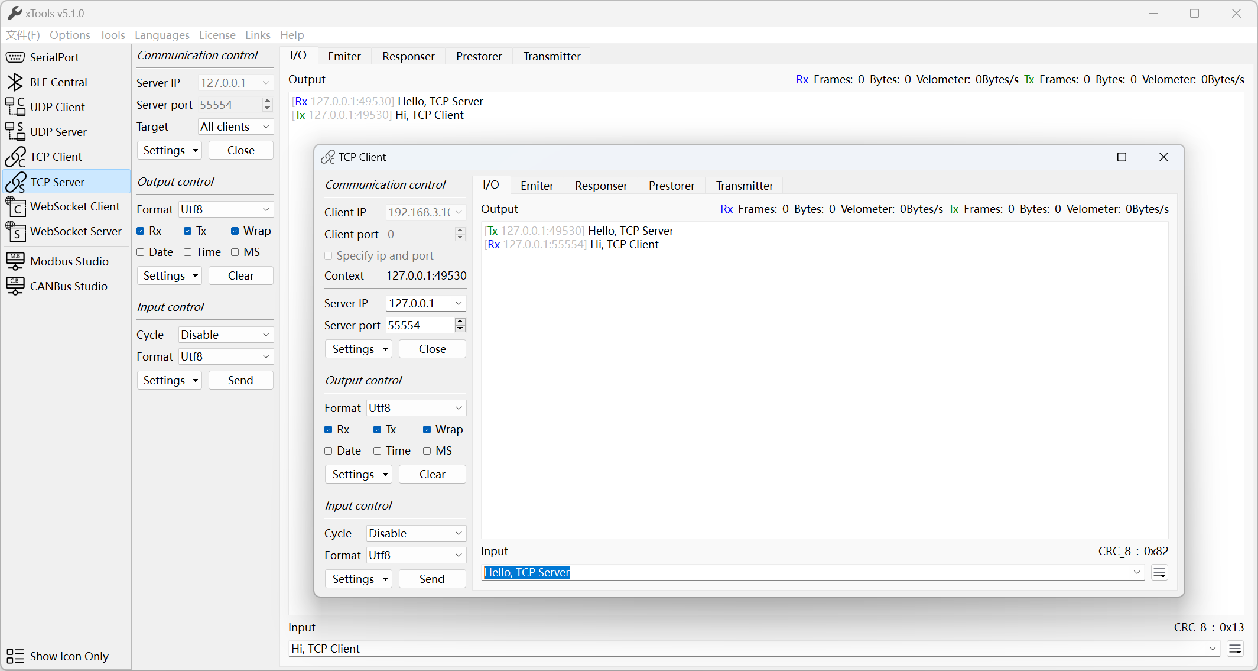The height and width of the screenshot is (671, 1258).
Task: Open the Cycle Disable dropdown in TCP Client
Action: pos(415,533)
